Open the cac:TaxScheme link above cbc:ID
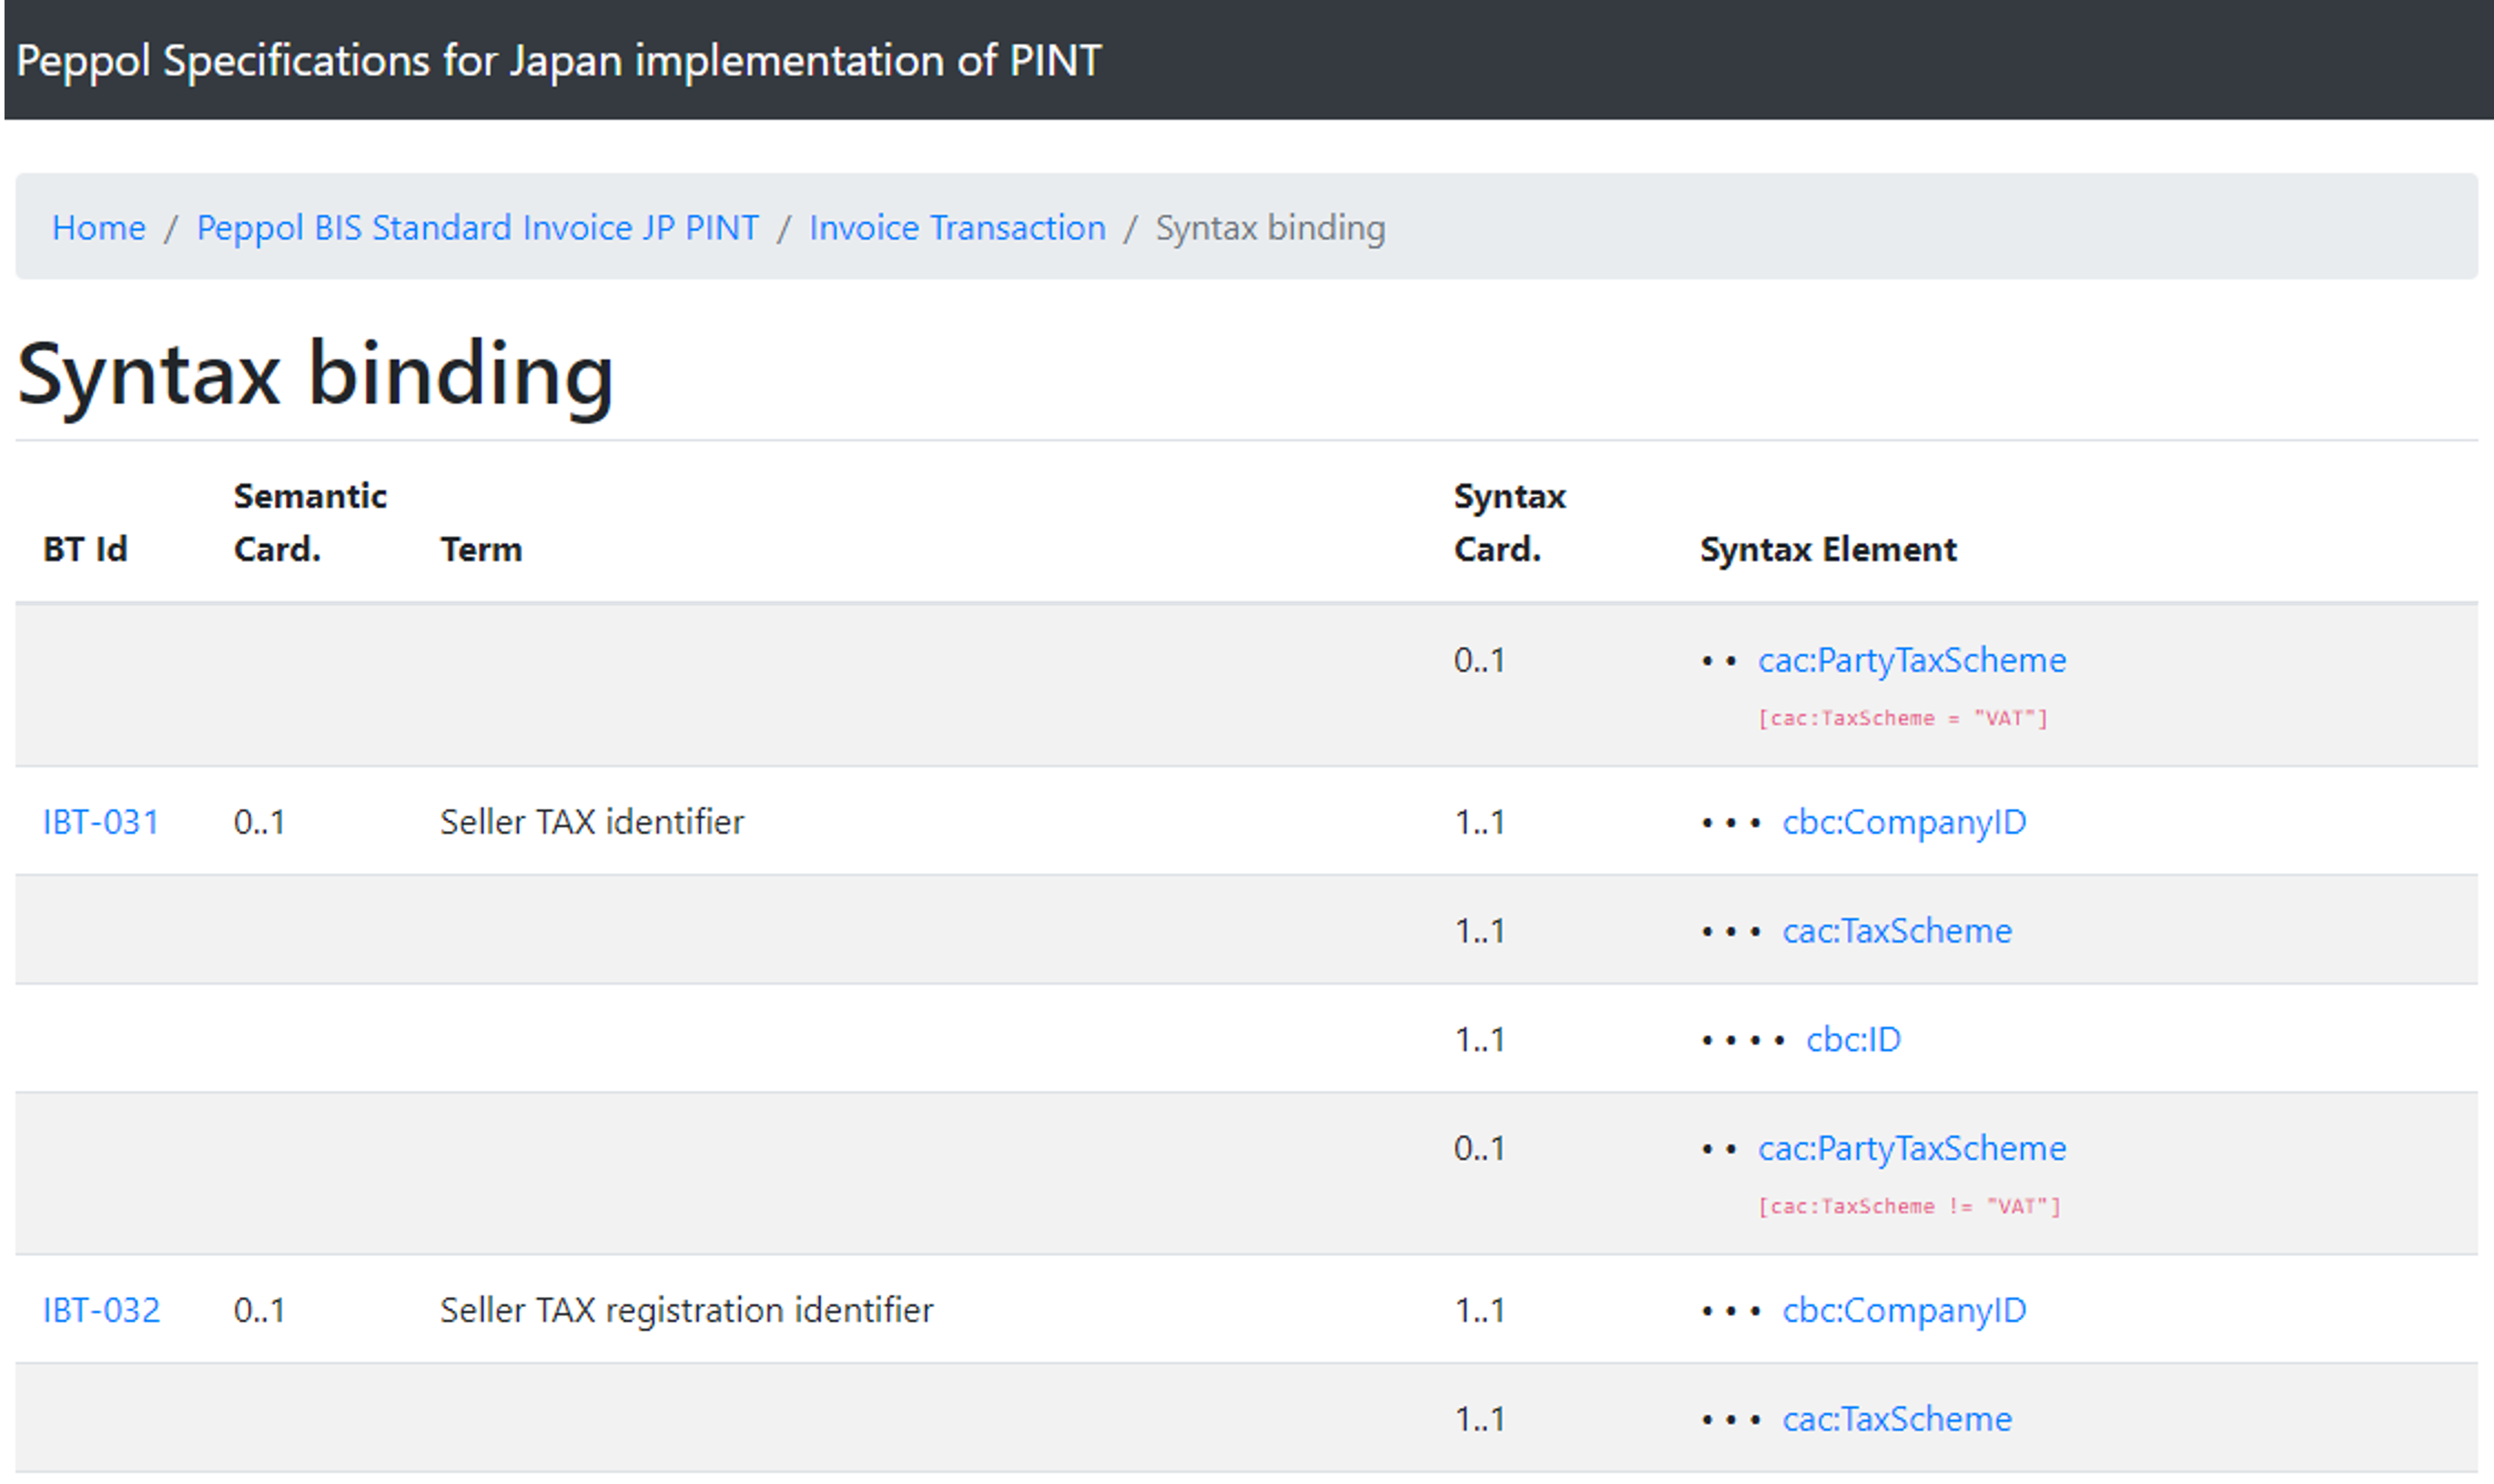The height and width of the screenshot is (1484, 2494). [x=1897, y=930]
